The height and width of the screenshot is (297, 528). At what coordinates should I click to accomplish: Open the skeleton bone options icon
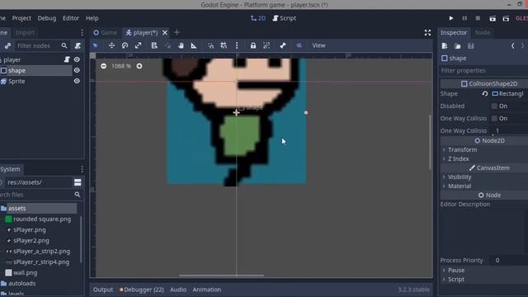[x=282, y=45]
